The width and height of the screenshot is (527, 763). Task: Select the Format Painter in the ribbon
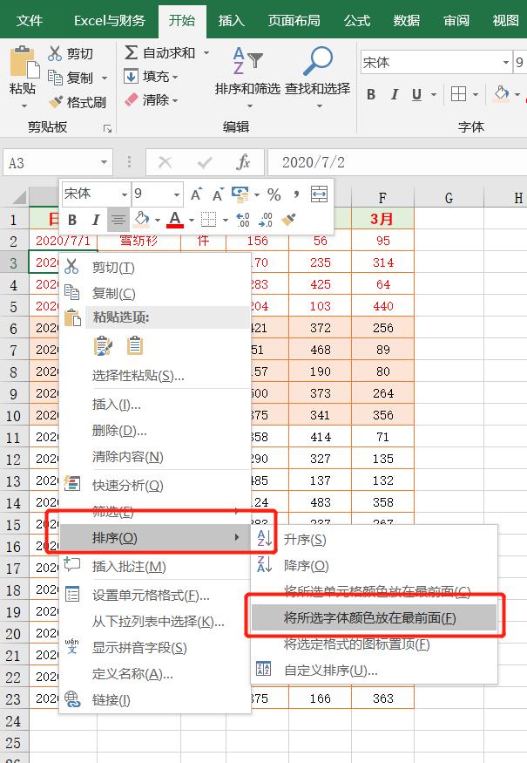pos(78,102)
